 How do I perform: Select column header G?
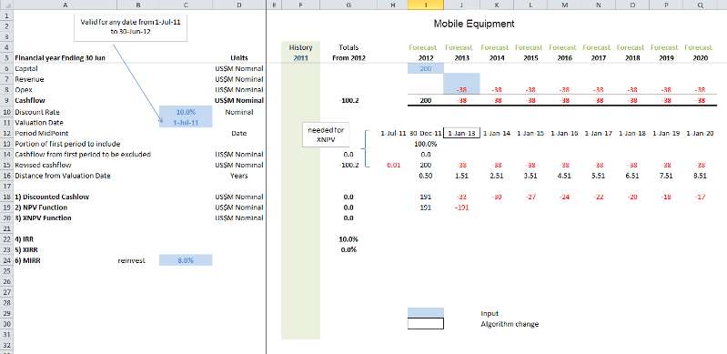(348, 5)
